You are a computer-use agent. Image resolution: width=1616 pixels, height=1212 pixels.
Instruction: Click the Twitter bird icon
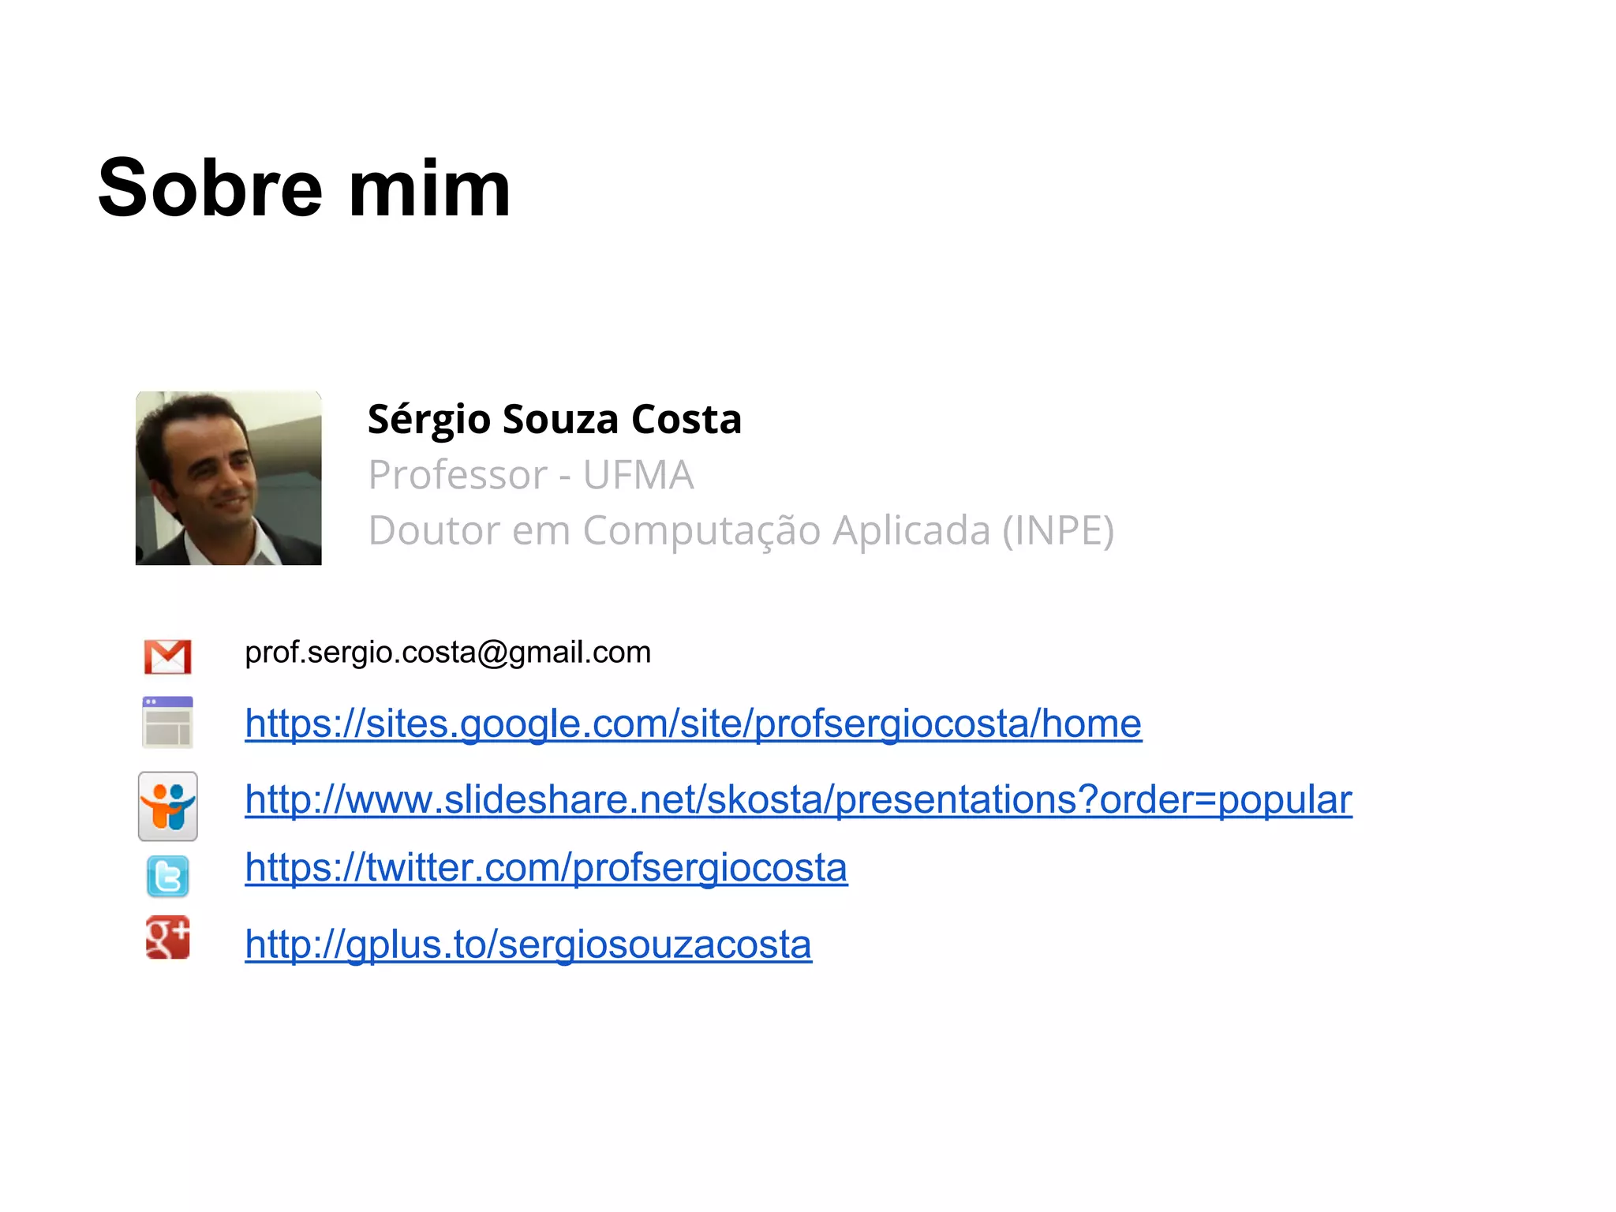[x=168, y=877]
